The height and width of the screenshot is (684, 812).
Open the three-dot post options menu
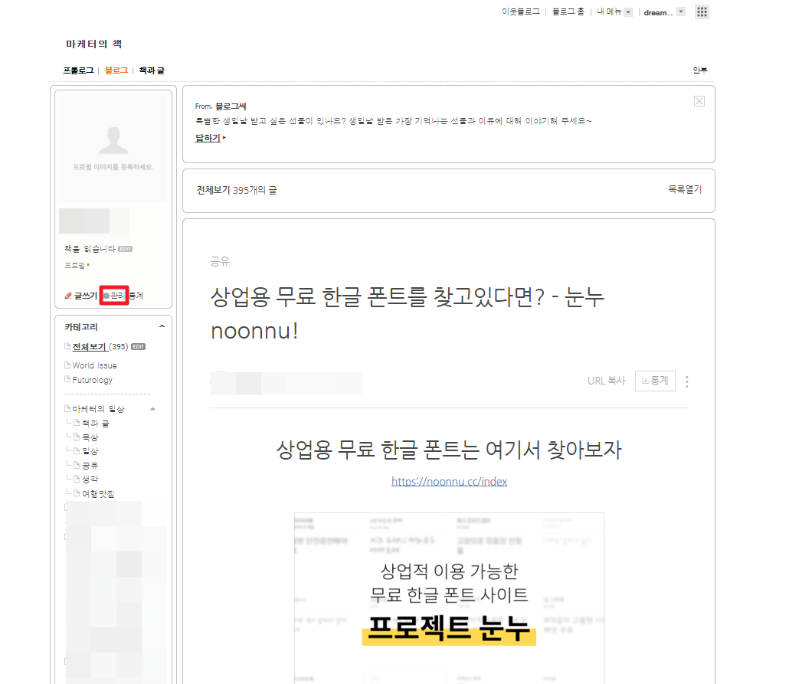click(686, 381)
